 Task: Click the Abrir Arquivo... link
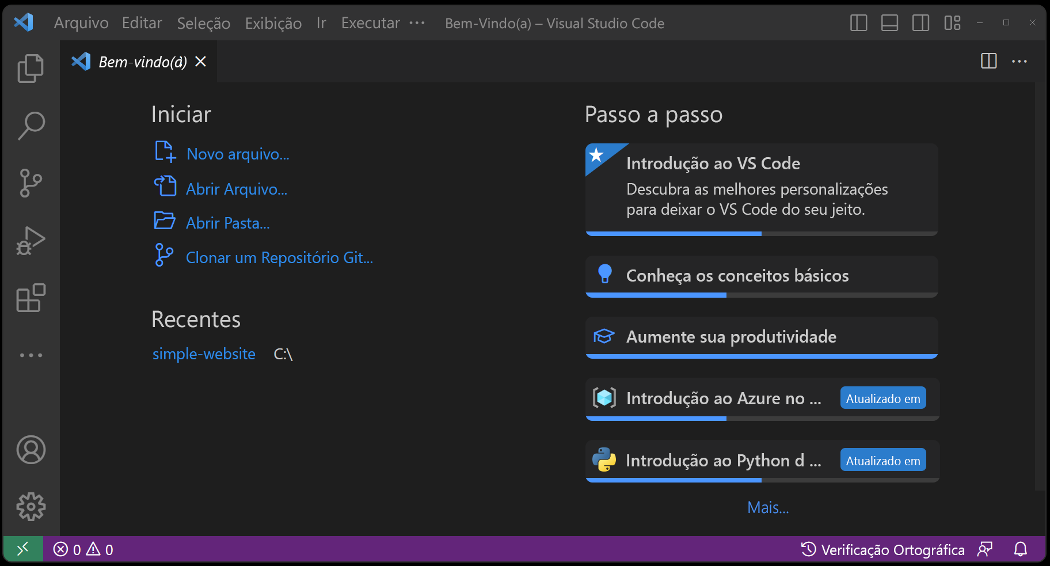pos(237,189)
